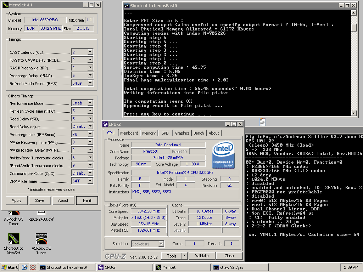Expand Refresh Cycle Time (tRFC) dropdown
Screen dimensions: 363x272
click(x=90, y=111)
